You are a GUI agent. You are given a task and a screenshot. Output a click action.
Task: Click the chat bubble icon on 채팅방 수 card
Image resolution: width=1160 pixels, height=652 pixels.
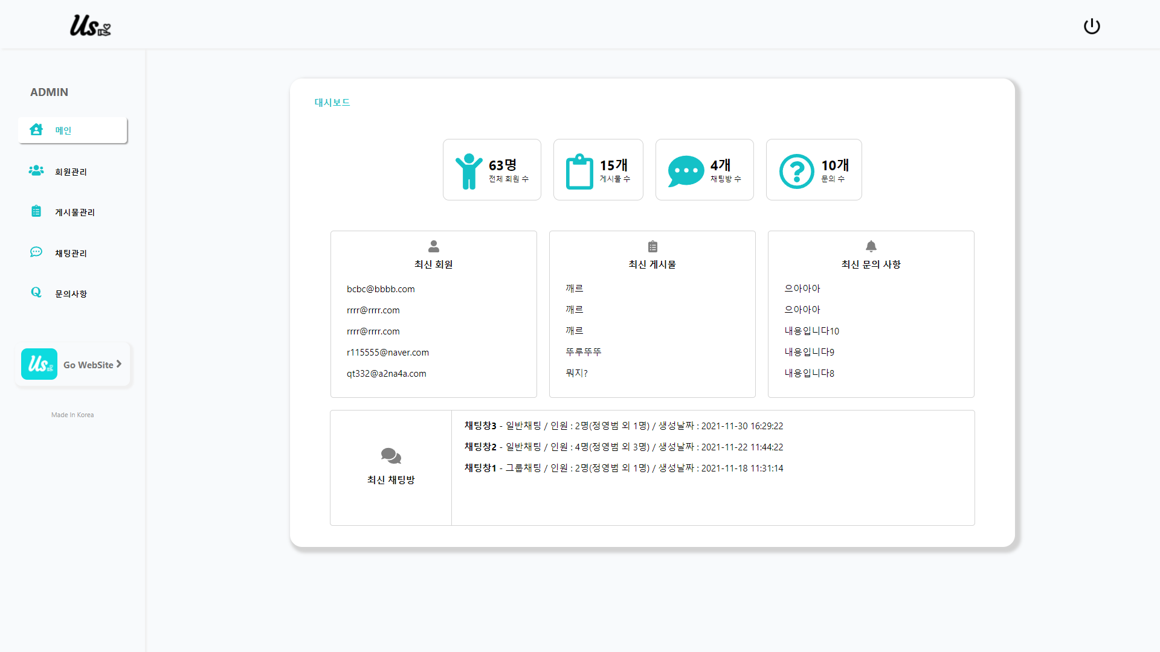(x=685, y=171)
